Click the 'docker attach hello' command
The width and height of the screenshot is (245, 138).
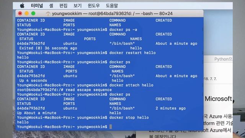click(x=131, y=85)
